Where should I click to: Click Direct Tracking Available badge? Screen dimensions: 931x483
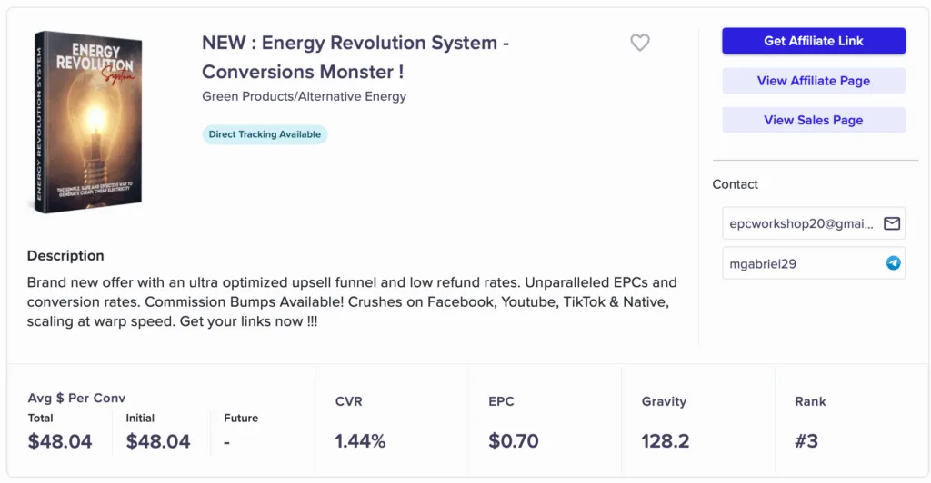[265, 134]
